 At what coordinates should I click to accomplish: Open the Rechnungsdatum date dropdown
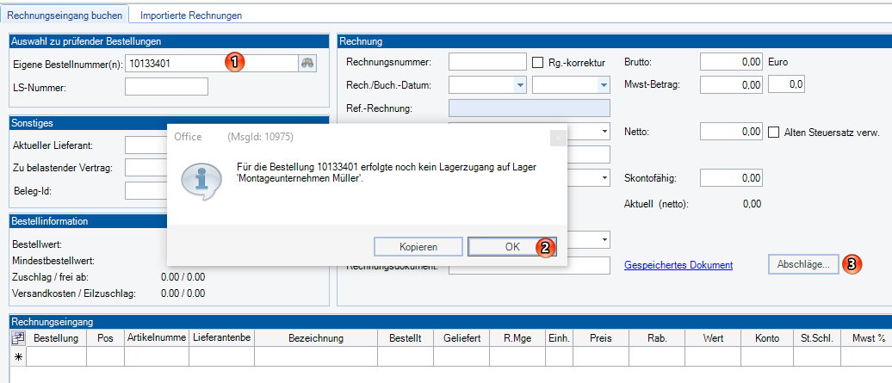[519, 85]
